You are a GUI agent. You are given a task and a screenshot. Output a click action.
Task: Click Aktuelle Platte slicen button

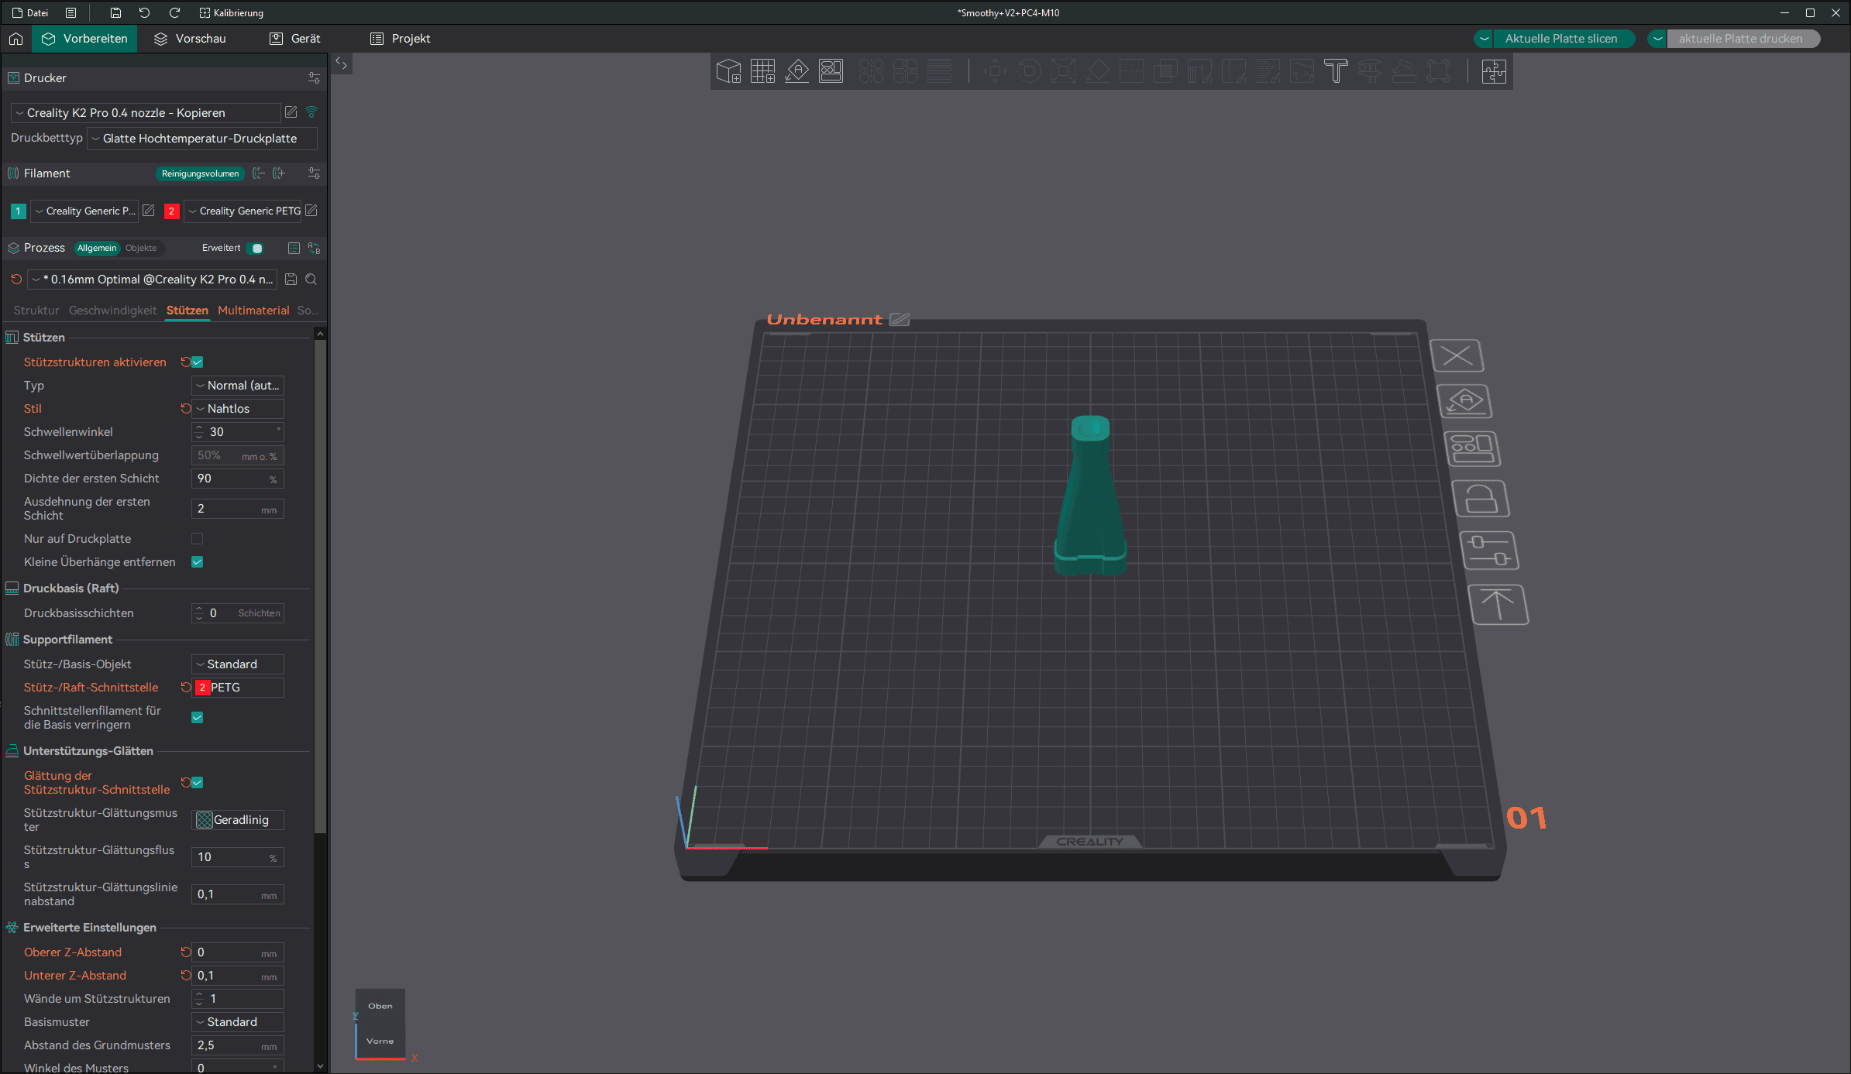[x=1560, y=39]
